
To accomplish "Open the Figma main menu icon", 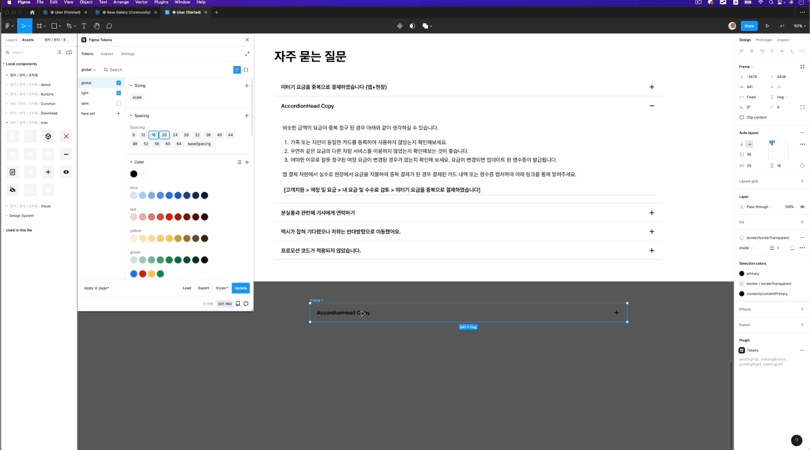I will (8, 26).
